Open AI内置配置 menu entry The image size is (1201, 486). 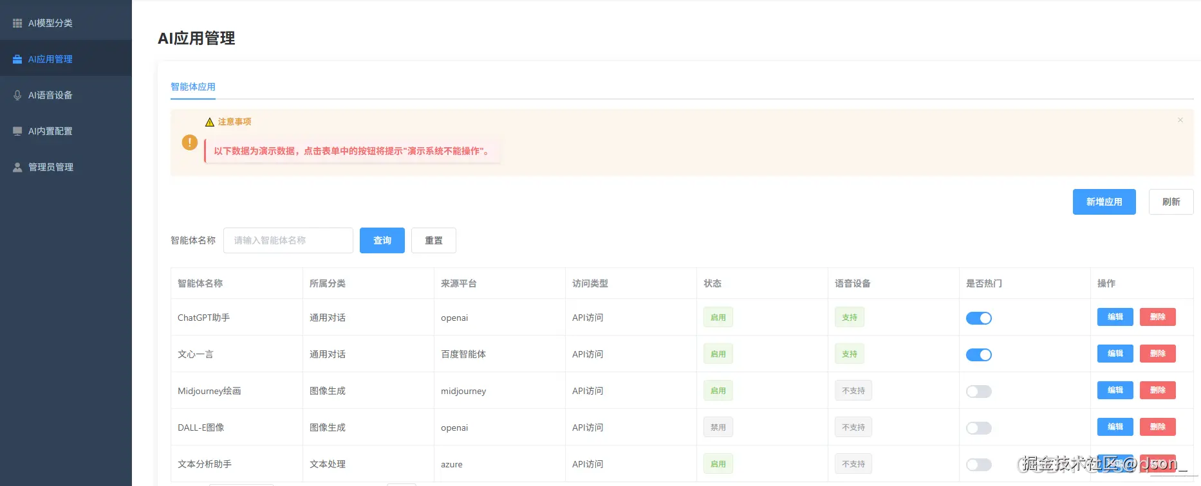pos(66,131)
